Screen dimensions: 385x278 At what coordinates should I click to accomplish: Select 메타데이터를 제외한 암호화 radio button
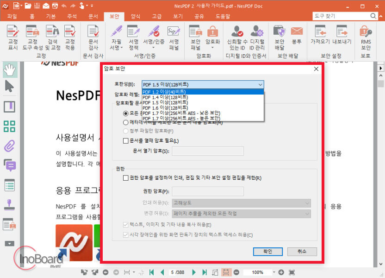tap(126, 122)
